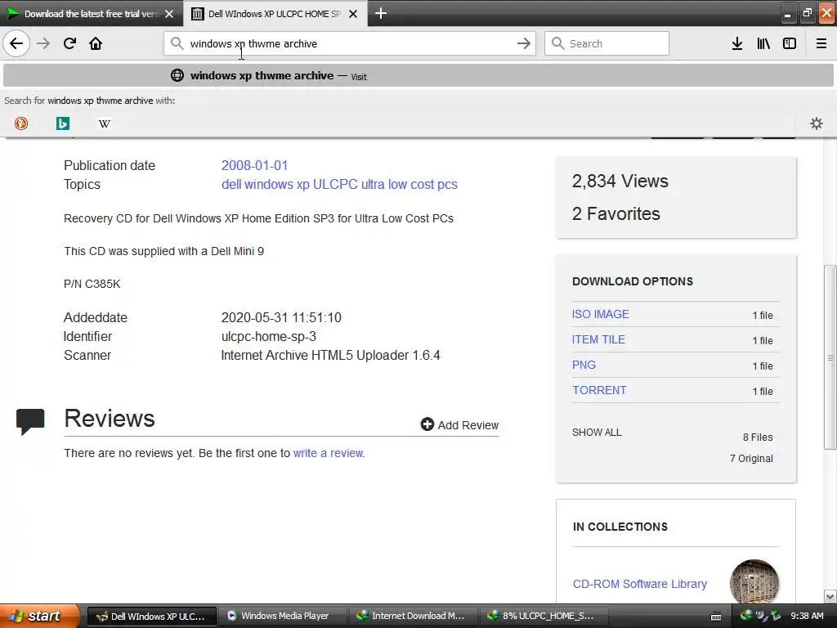
Task: Close the Dell WIndows XP ULCPC tab
Action: point(353,14)
